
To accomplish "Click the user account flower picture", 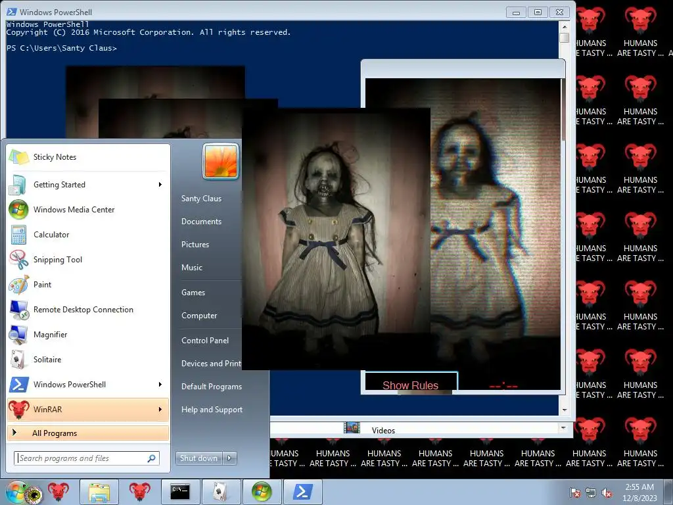I will point(221,161).
